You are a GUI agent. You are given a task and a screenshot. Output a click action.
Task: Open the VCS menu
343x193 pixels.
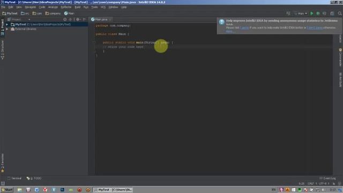tap(103, 7)
